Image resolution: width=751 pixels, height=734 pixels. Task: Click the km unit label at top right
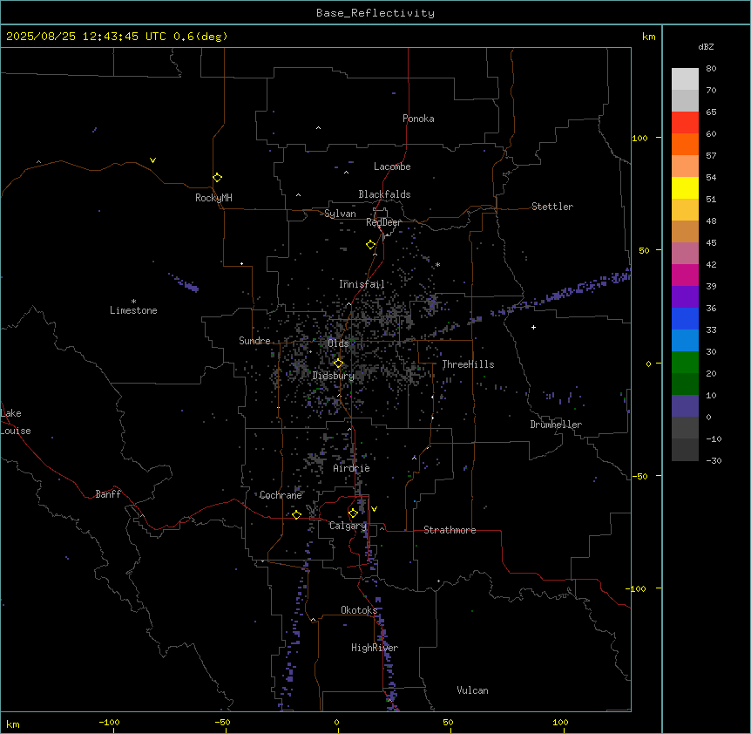pyautogui.click(x=649, y=37)
